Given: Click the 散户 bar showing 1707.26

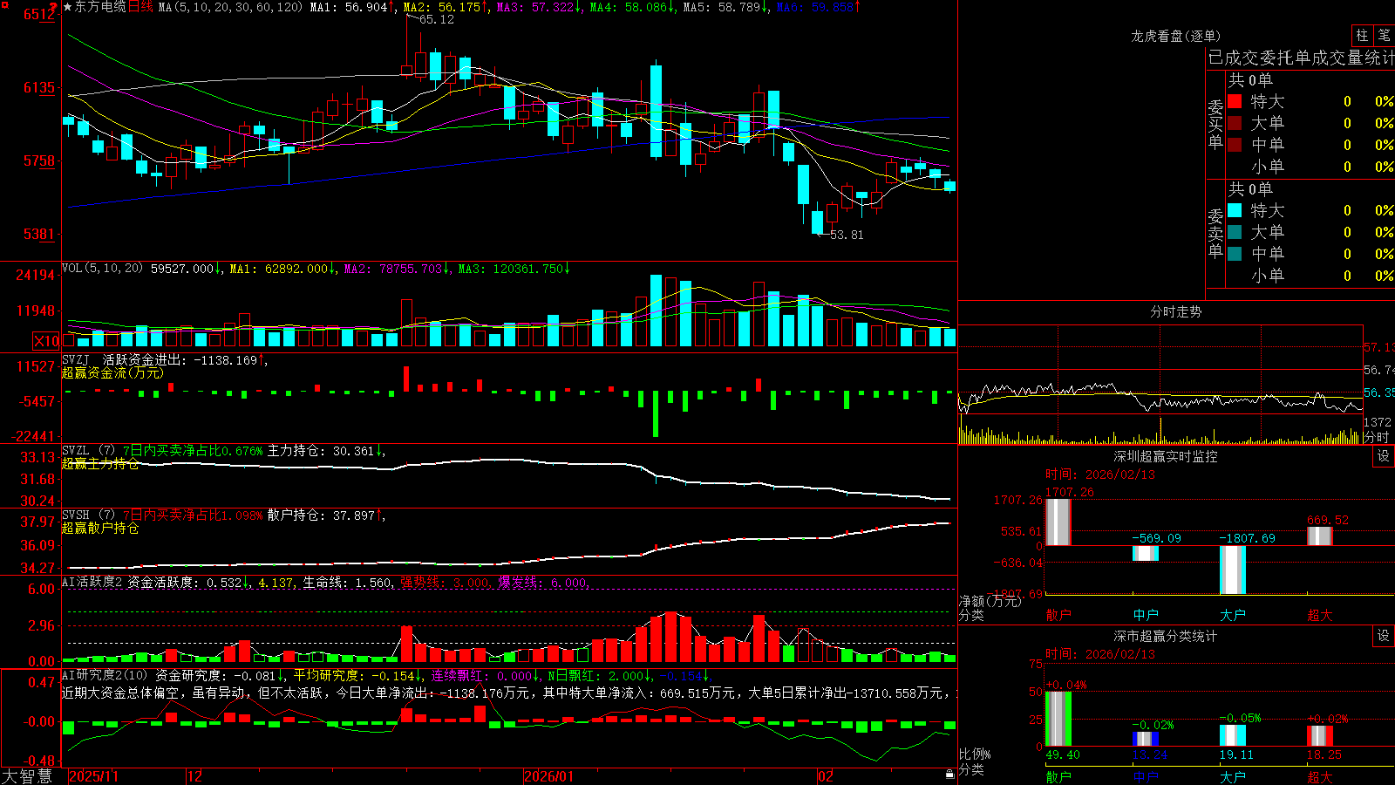Looking at the screenshot, I should (x=1058, y=522).
